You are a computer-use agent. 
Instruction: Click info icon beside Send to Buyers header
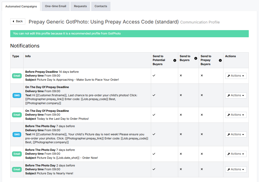click(x=196, y=58)
